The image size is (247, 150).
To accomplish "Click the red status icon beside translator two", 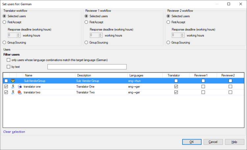I will pos(20,92).
